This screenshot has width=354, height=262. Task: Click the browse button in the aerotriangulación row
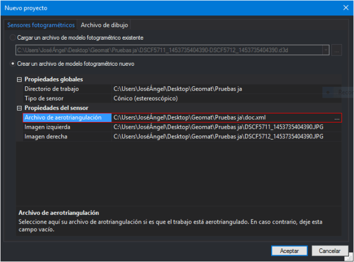coord(337,118)
